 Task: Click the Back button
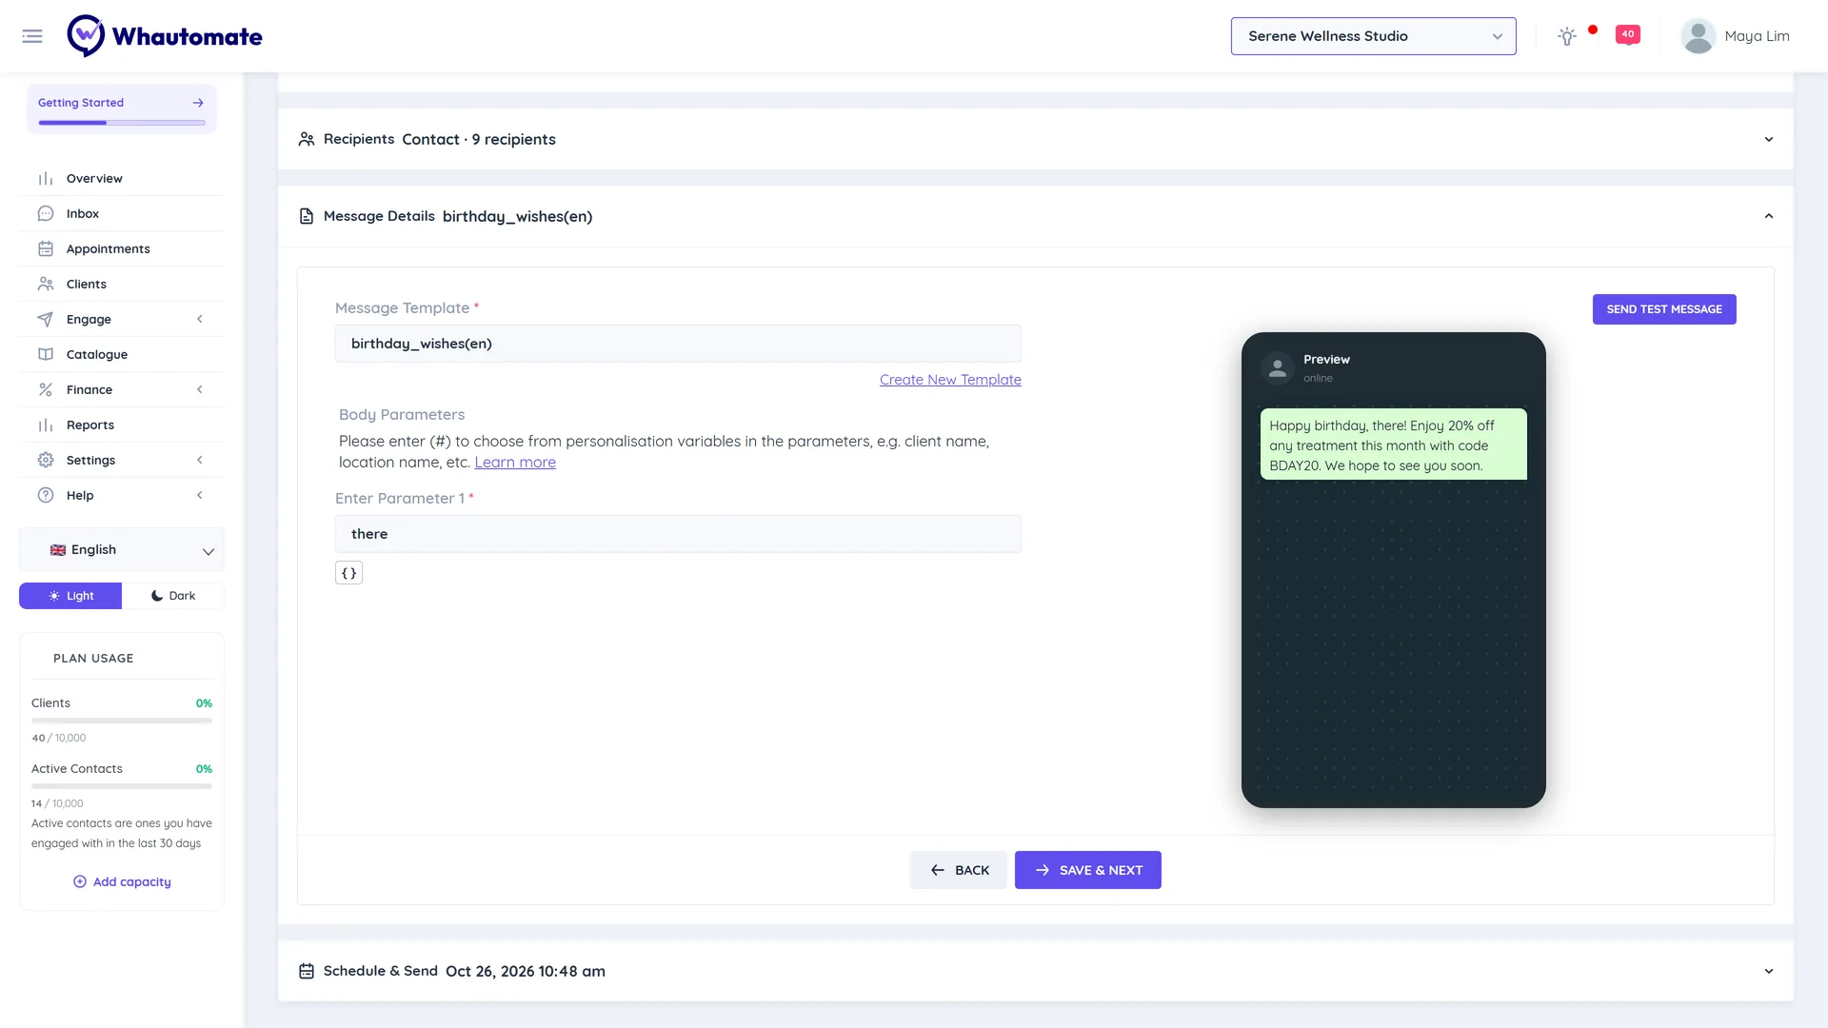point(958,870)
